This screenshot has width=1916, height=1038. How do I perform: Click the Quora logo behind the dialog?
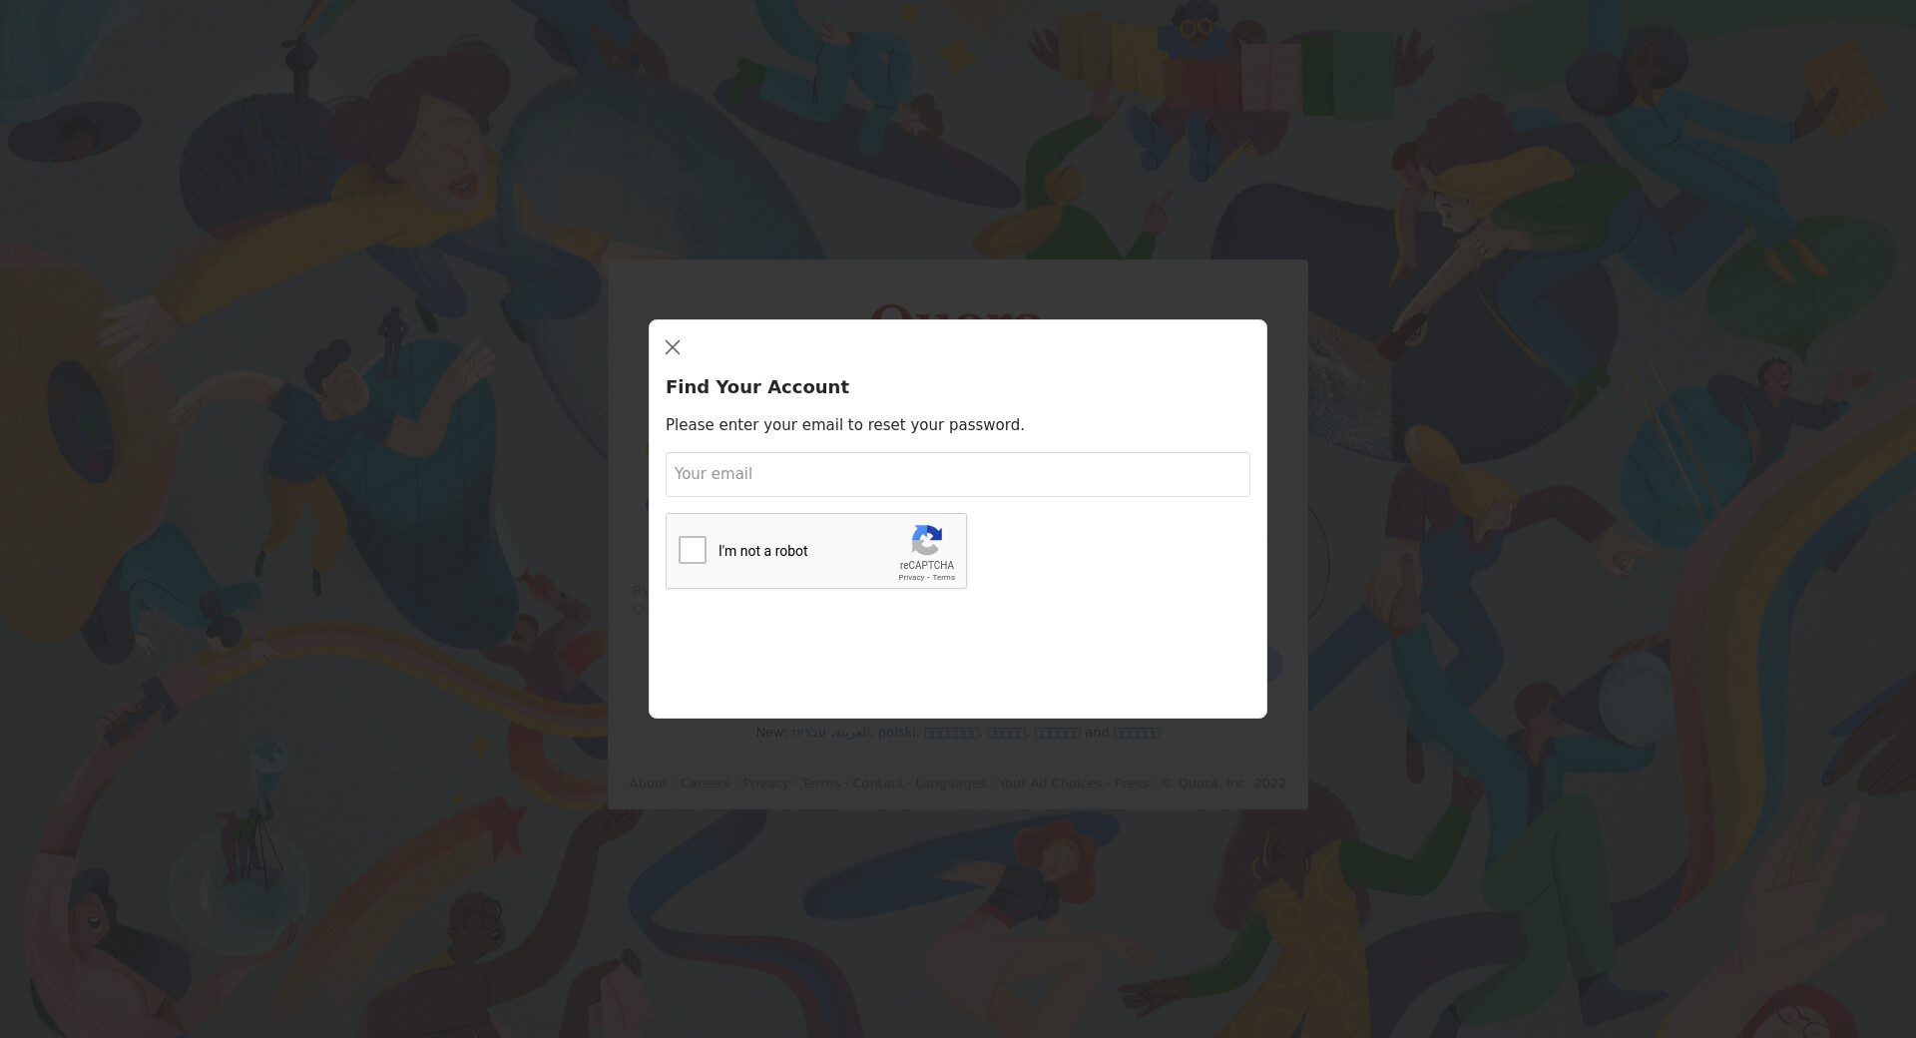tap(956, 311)
